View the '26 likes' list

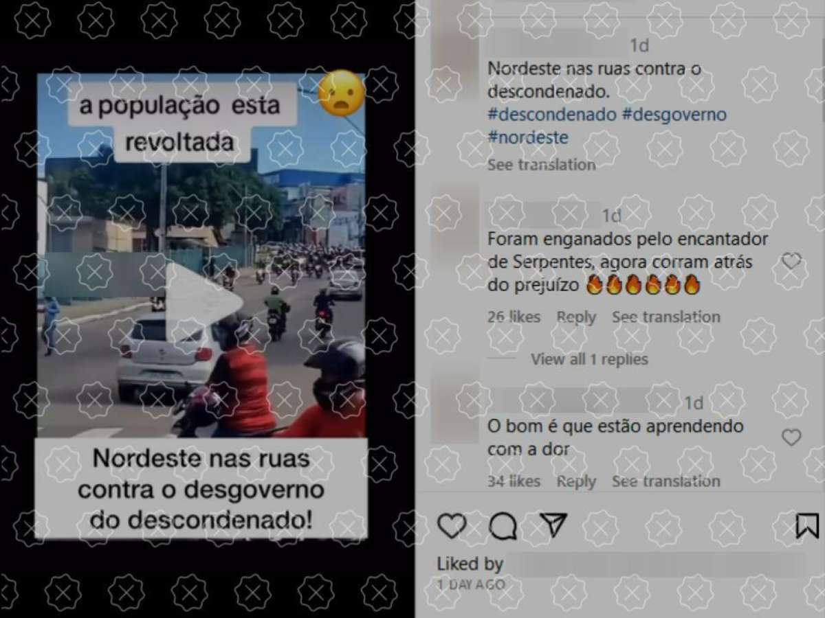click(x=514, y=317)
